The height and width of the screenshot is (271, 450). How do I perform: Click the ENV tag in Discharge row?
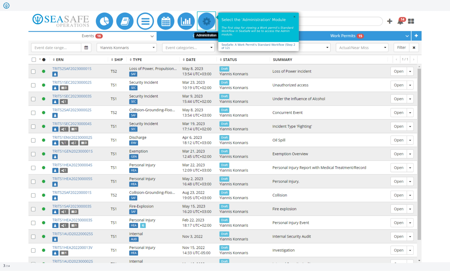(134, 143)
